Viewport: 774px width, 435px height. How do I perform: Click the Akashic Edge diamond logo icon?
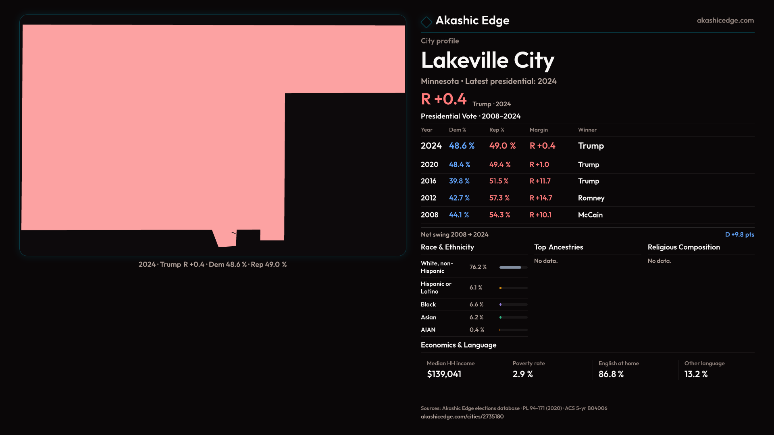426,22
